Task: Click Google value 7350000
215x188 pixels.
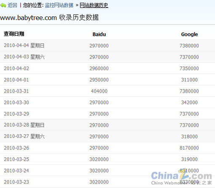Action: coord(189,69)
